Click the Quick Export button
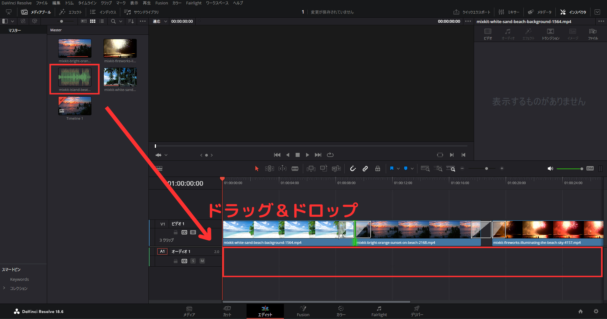607x319 pixels. pos(472,12)
